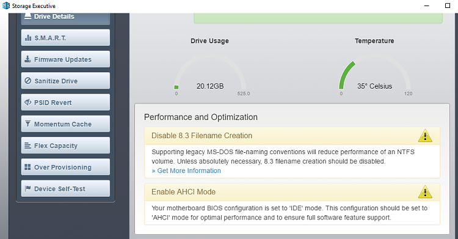Click the PSID Revert icon
458x239 pixels.
click(27, 103)
